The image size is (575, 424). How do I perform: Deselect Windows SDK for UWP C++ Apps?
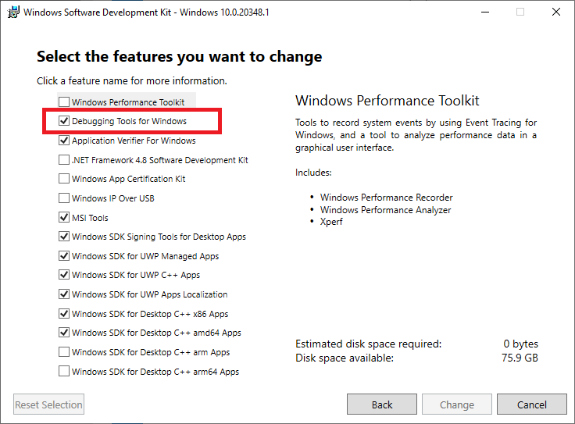(x=64, y=275)
